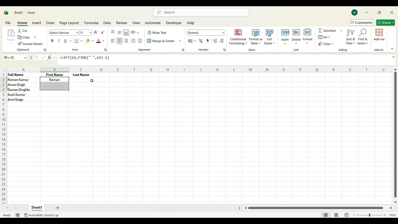Apply the borders icon
The height and width of the screenshot is (224, 398).
click(x=76, y=41)
